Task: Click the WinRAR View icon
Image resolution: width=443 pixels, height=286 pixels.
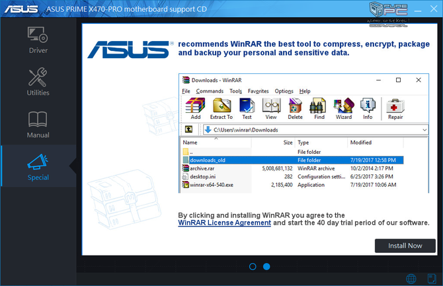Action: tap(271, 109)
